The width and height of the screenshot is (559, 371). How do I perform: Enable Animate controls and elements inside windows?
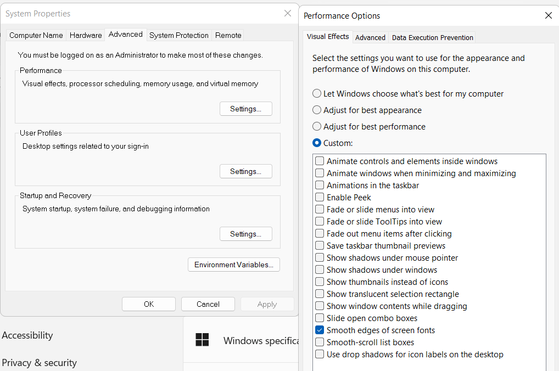coord(320,161)
